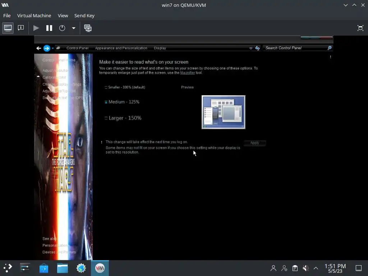Click the warning icon beside change notice

(x=102, y=142)
